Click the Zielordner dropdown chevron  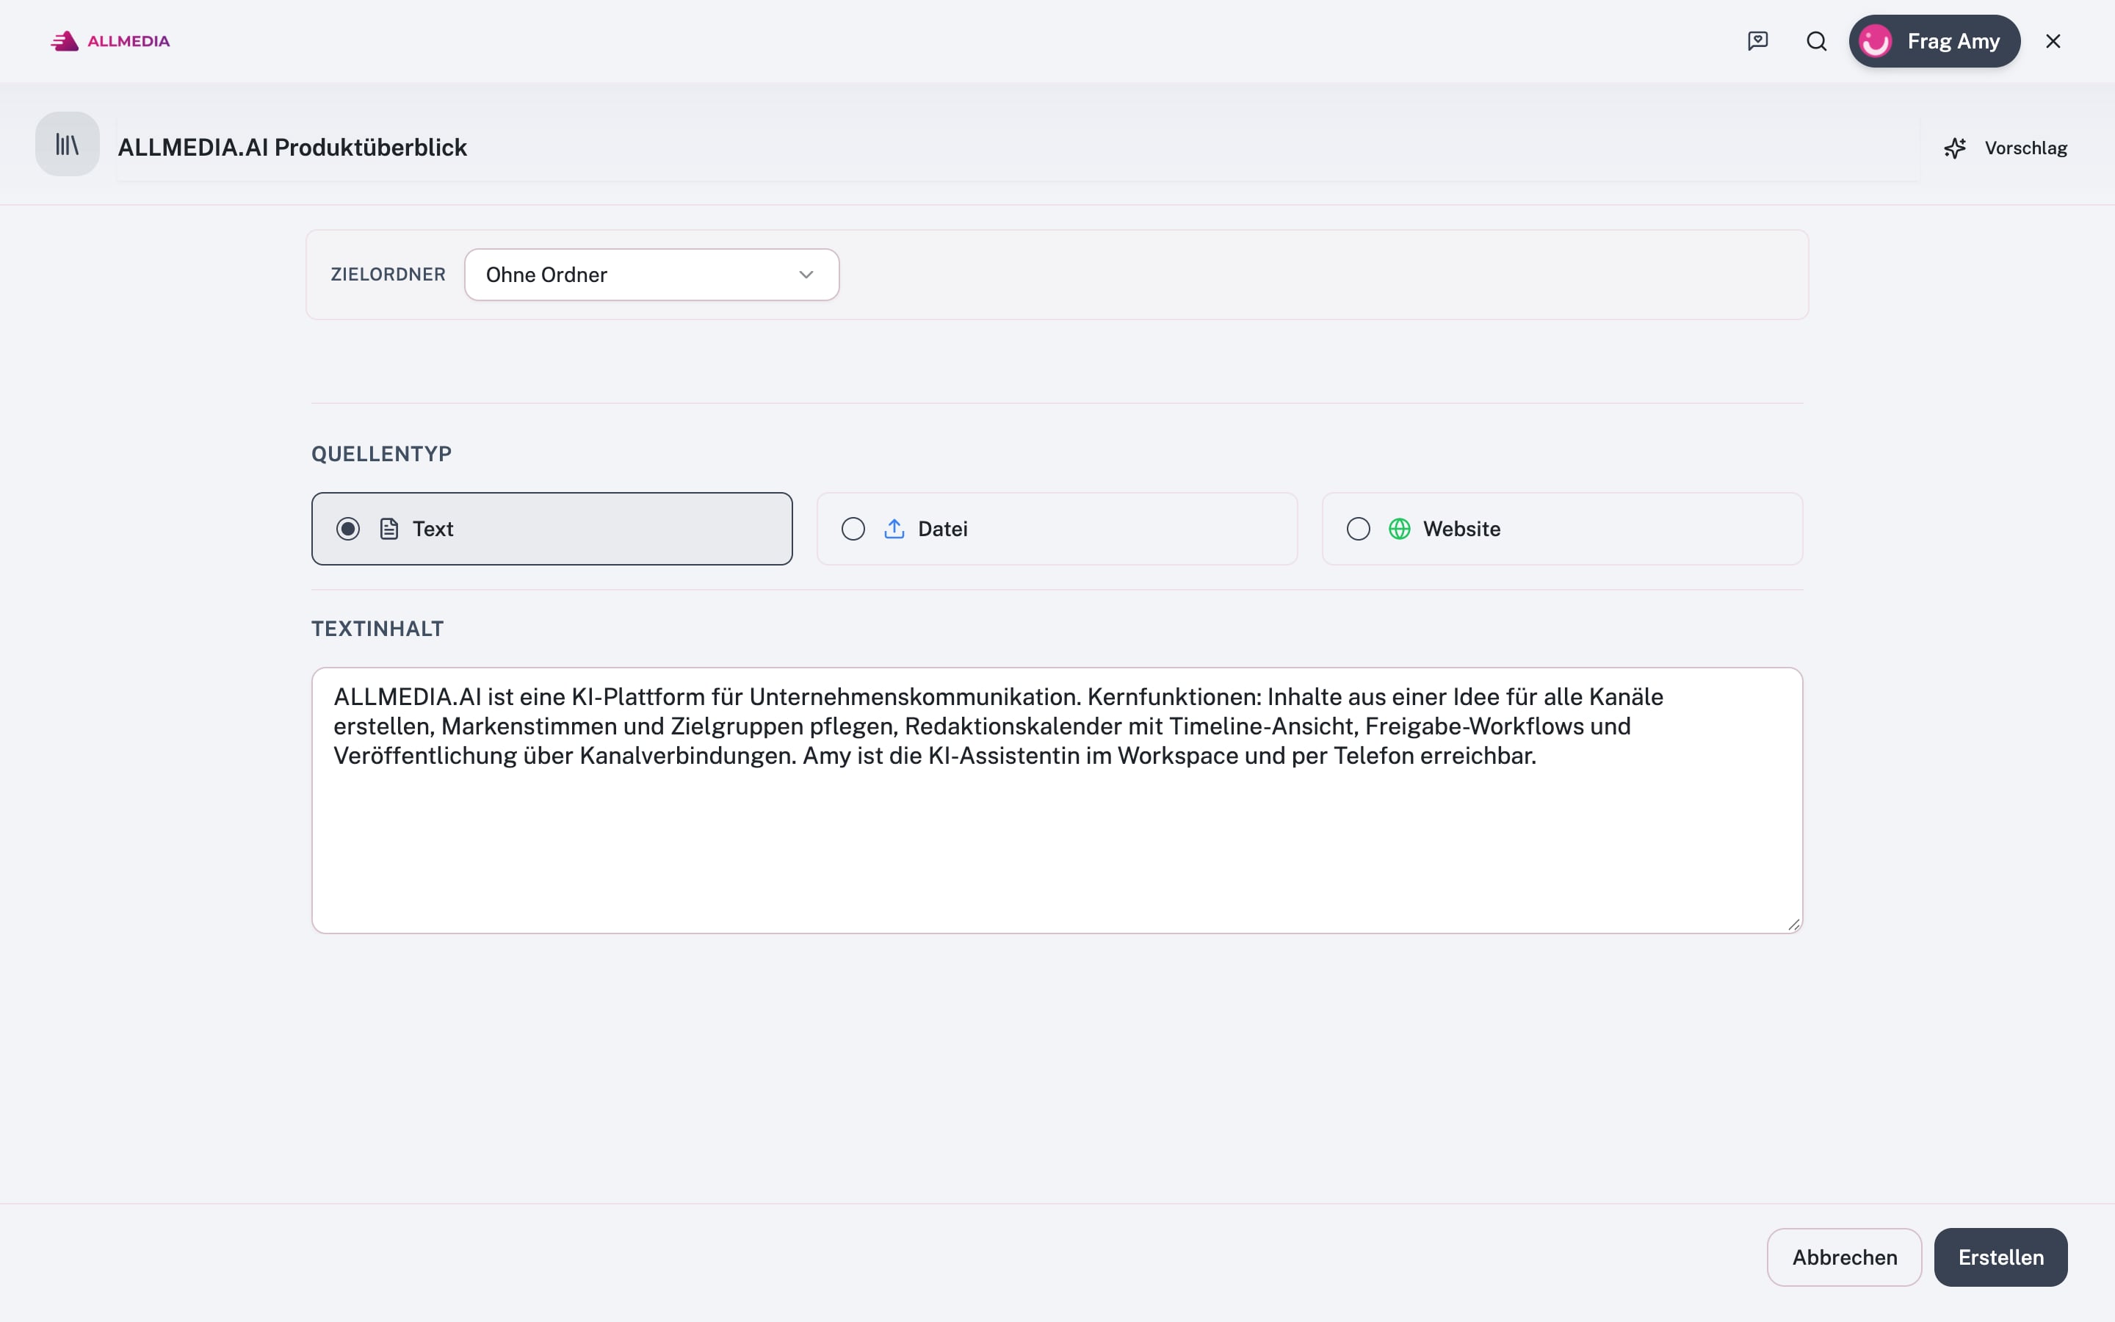pos(806,275)
